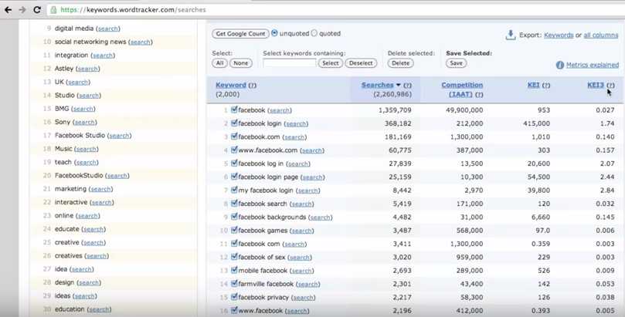Focus the 'Select keywords containing' text field

click(290, 63)
